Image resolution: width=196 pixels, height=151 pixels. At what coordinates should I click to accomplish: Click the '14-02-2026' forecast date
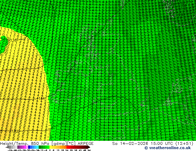(134, 144)
